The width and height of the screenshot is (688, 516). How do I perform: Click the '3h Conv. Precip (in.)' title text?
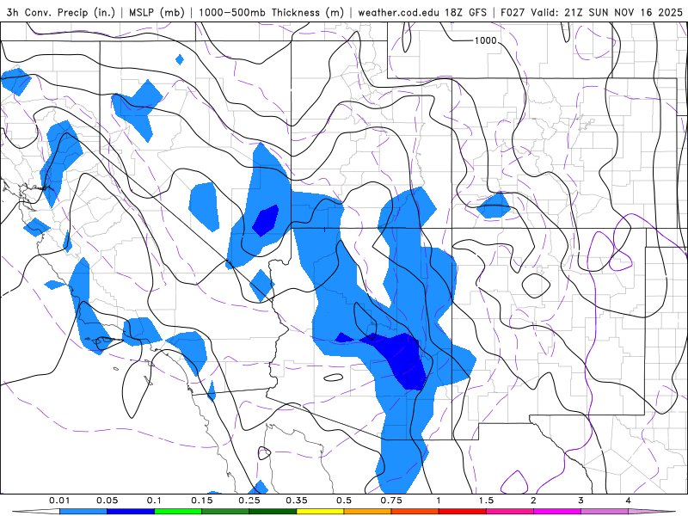[61, 12]
